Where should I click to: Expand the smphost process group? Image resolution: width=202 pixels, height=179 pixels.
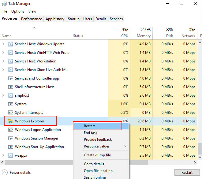(3, 95)
